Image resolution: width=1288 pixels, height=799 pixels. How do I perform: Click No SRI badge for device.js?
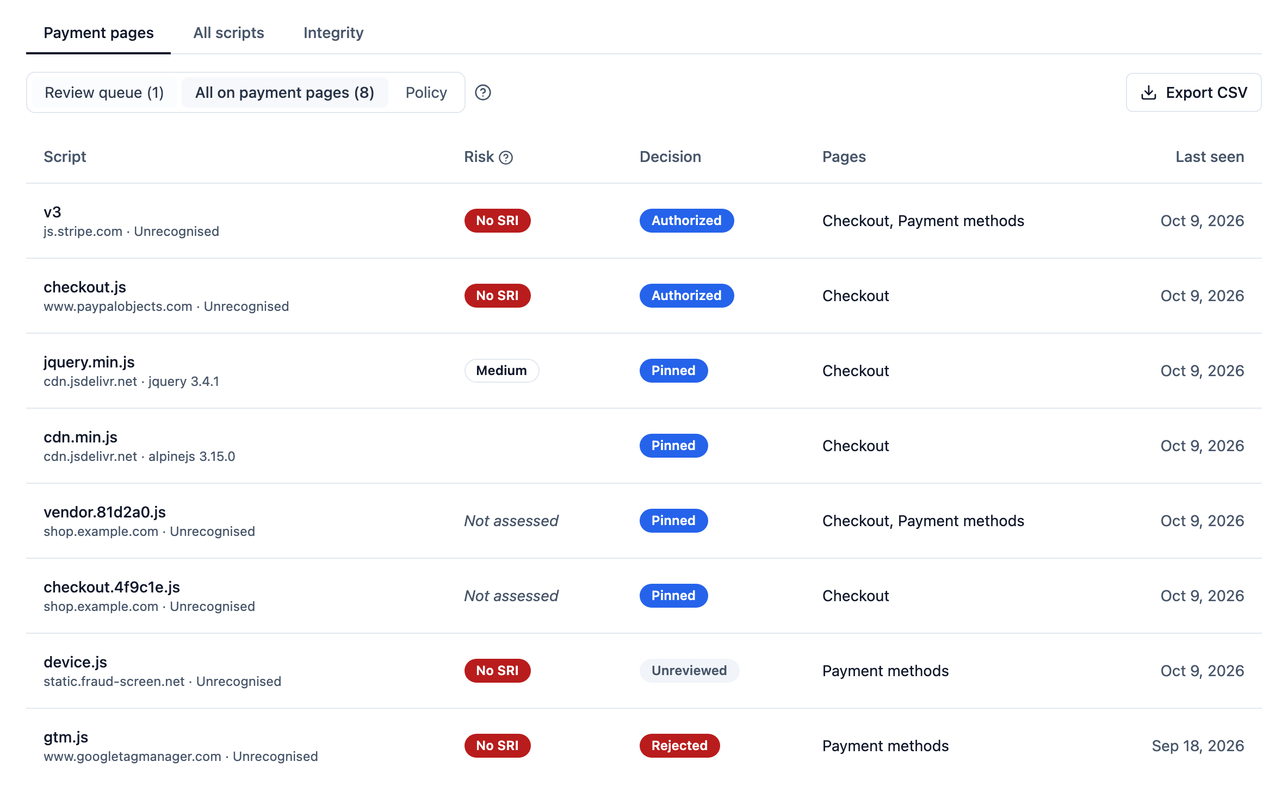pyautogui.click(x=497, y=671)
